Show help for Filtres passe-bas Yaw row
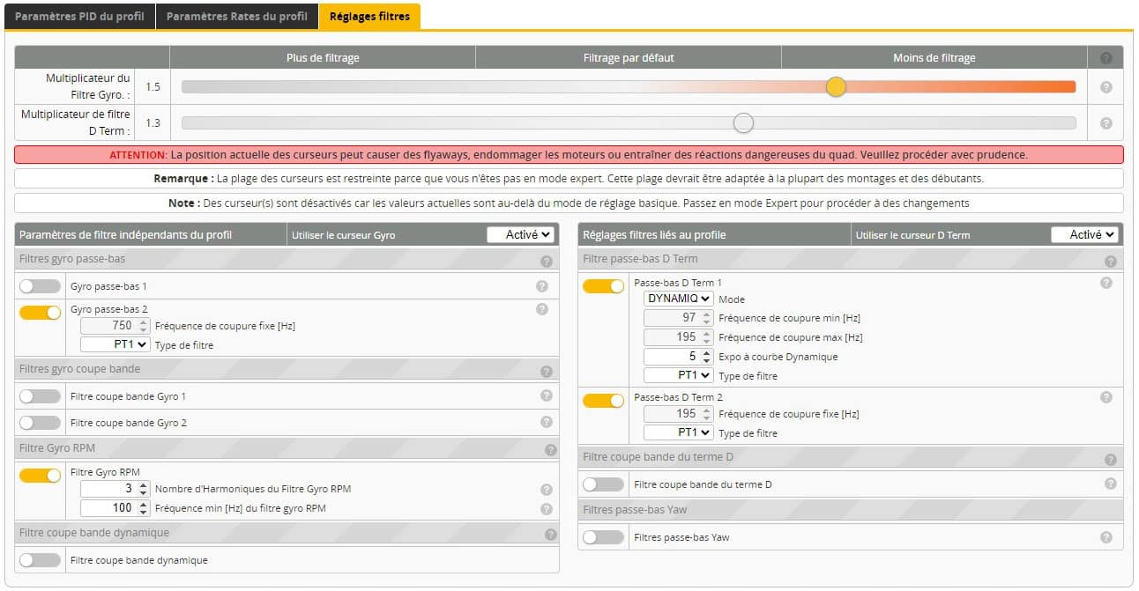This screenshot has width=1139, height=591. 1105,537
